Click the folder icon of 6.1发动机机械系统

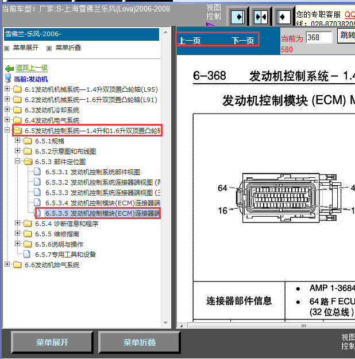coord(17,89)
